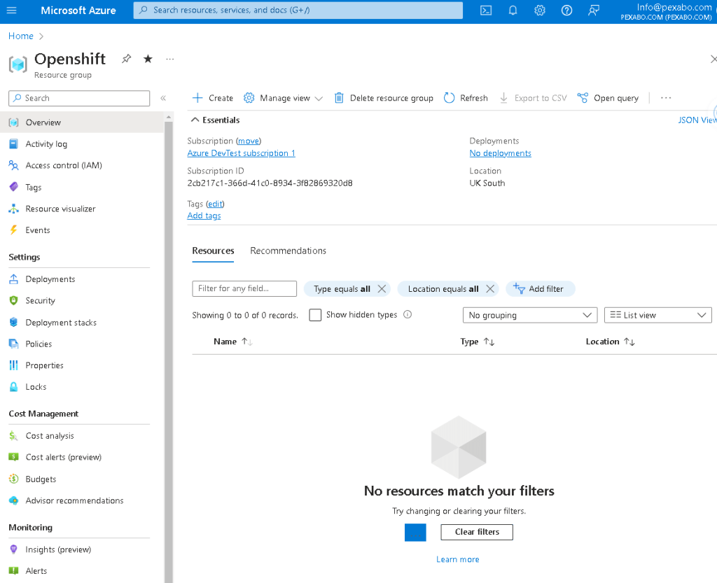The image size is (717, 583).
Task: Focus the Filter for any field box
Action: (244, 288)
